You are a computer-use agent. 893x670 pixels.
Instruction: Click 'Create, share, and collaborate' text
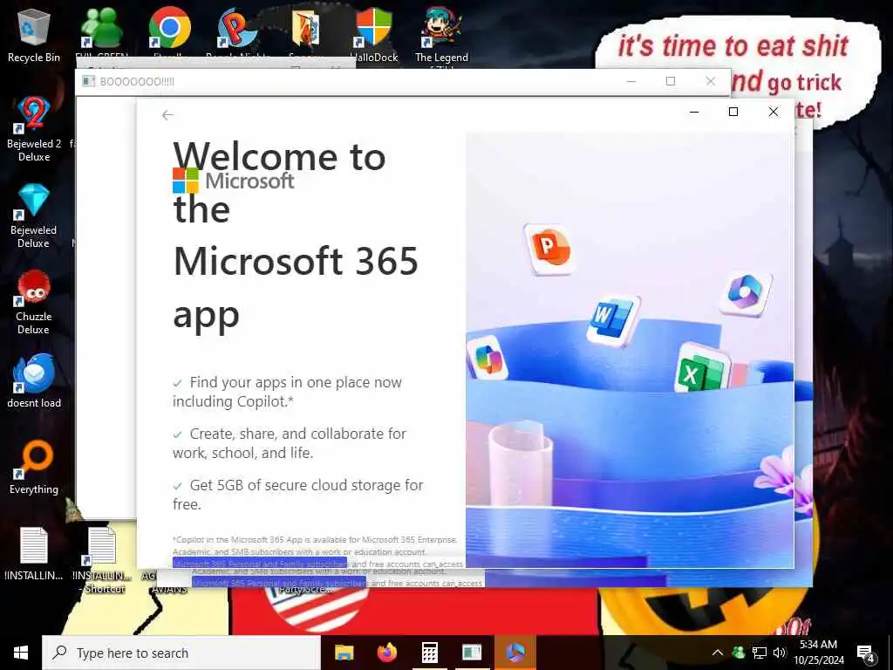coord(290,442)
